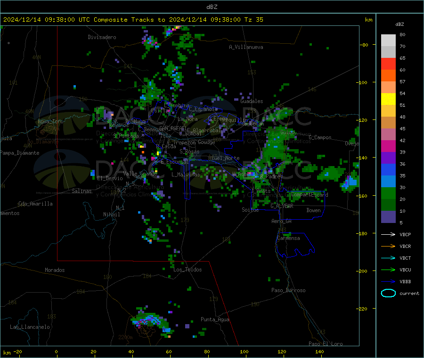
Task: Click the green VBCU arrow in legend
Action: coord(388,270)
